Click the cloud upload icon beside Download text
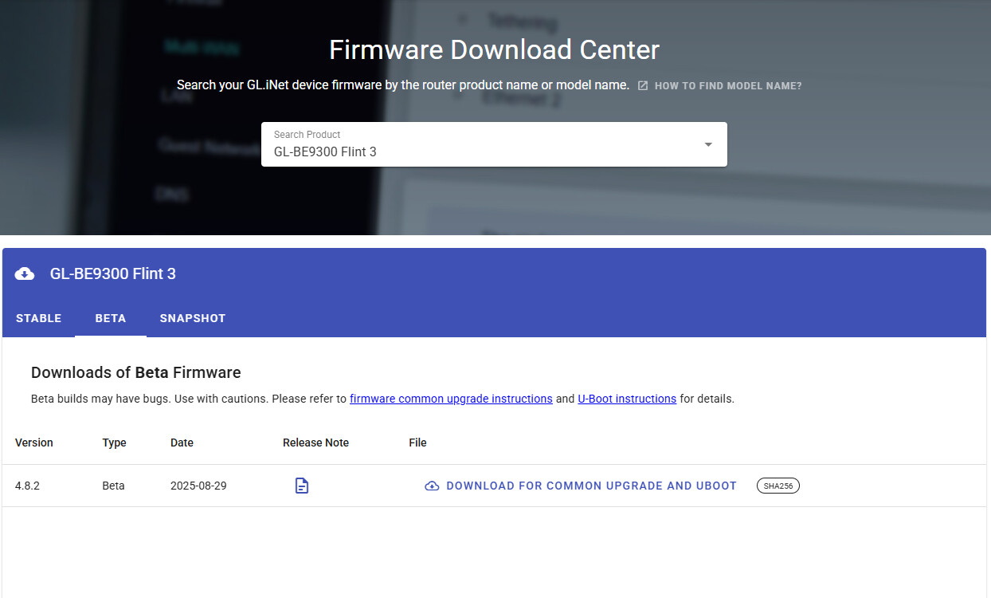Screen dimensions: 991x598 [x=432, y=486]
